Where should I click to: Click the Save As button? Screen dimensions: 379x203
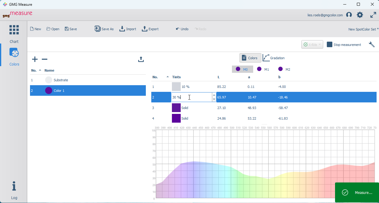104,29
